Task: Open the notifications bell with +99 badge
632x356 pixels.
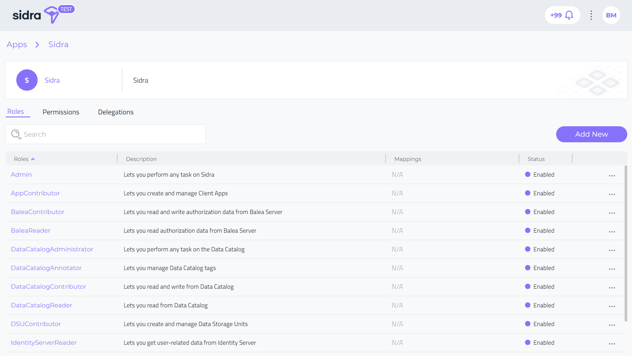Action: click(x=562, y=15)
